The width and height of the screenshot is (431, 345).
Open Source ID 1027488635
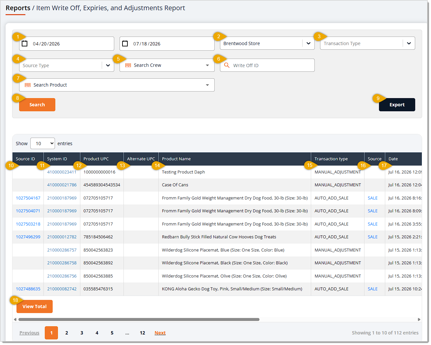pyautogui.click(x=28, y=289)
